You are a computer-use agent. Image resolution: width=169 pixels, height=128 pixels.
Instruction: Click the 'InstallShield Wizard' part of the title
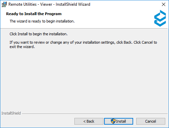click(73, 4)
